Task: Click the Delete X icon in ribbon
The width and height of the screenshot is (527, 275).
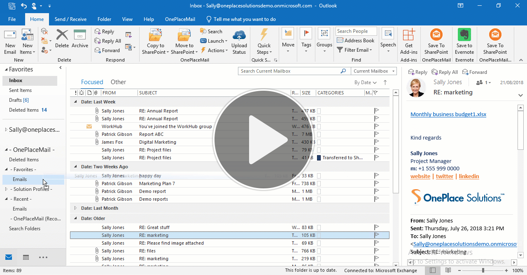Action: pyautogui.click(x=62, y=34)
